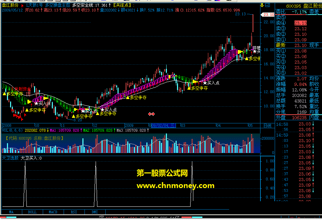The image size is (322, 220).
Task: Click the MA2:185709.828 value
Action: click(x=99, y=130)
